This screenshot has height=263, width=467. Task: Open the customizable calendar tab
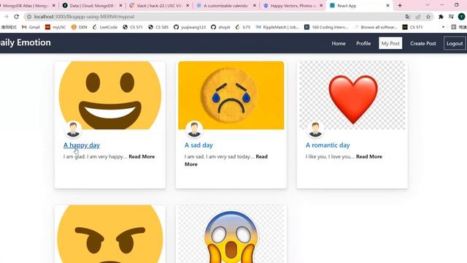click(x=226, y=5)
